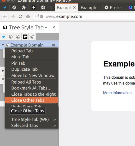
Task: Choose Duplicate Tab from context menu
Action: tap(32, 69)
